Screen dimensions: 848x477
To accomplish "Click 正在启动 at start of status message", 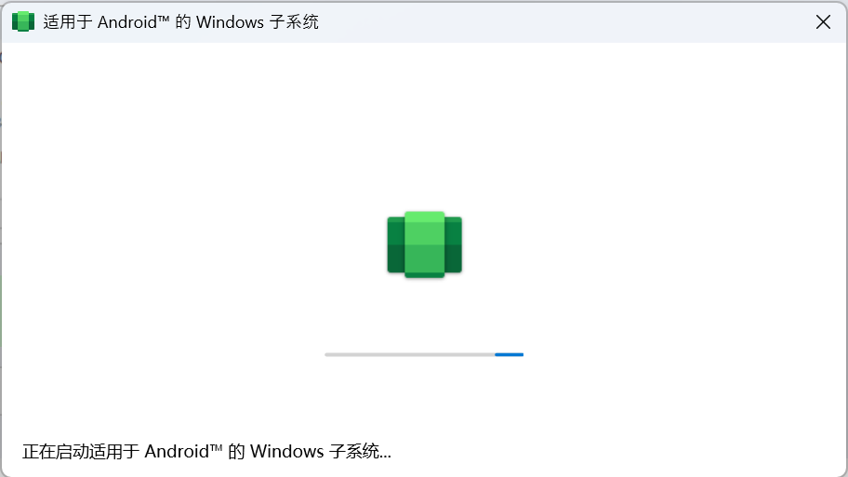I will [56, 451].
